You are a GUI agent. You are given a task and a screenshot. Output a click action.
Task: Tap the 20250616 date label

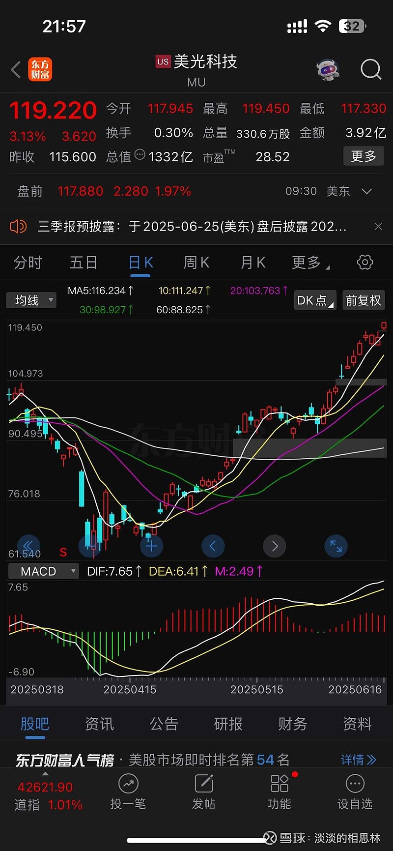355,690
